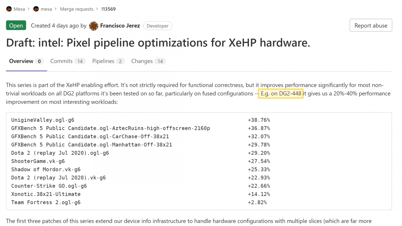Click the Team Fortress 2.ogl-g6 entry
Image resolution: width=402 pixels, height=226 pixels.
pyautogui.click(x=46, y=202)
